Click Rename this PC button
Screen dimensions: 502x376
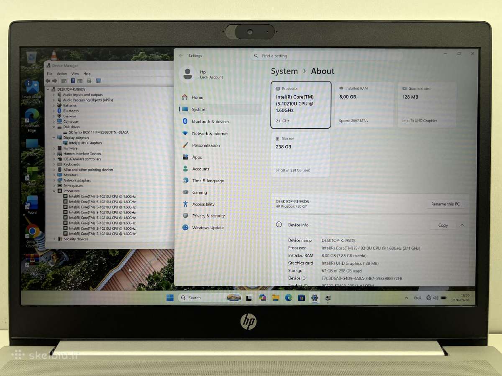click(x=445, y=204)
